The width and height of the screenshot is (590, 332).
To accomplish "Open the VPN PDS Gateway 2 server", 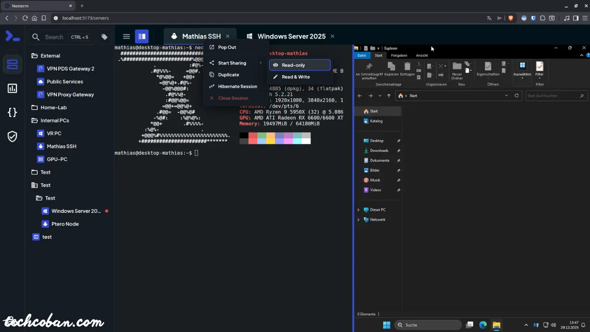I will (x=65, y=69).
